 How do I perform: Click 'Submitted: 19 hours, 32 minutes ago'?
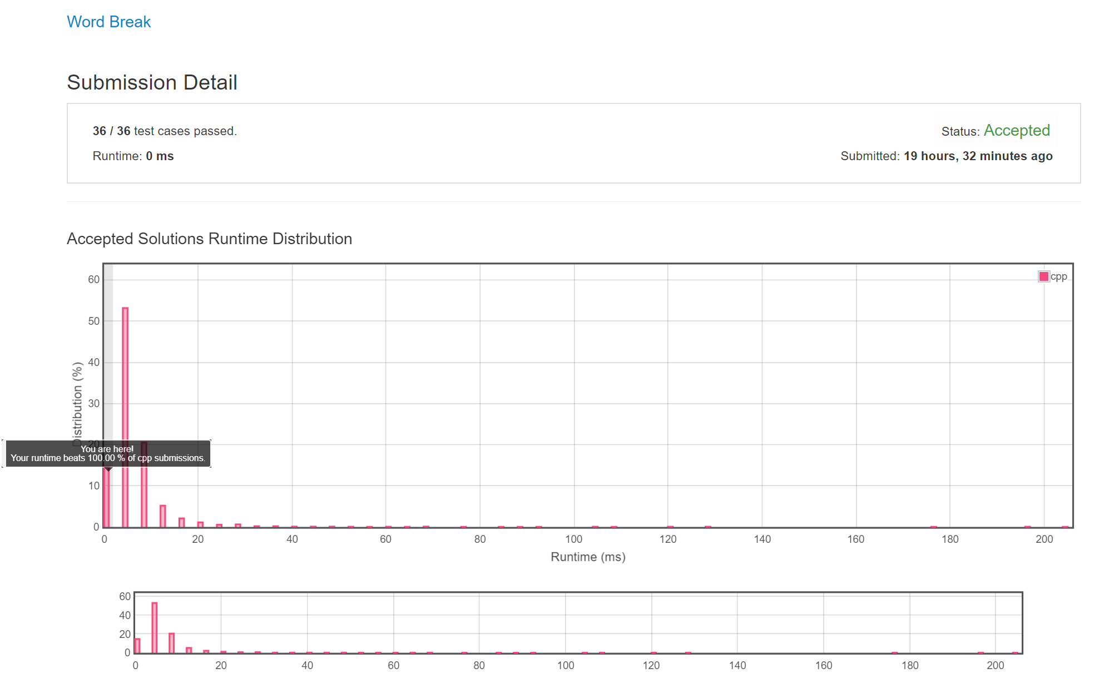[x=946, y=156]
